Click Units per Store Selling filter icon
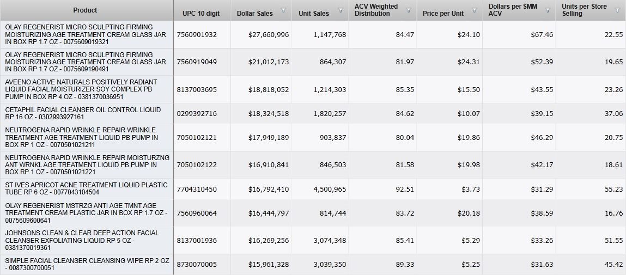The image size is (626, 275). point(617,10)
